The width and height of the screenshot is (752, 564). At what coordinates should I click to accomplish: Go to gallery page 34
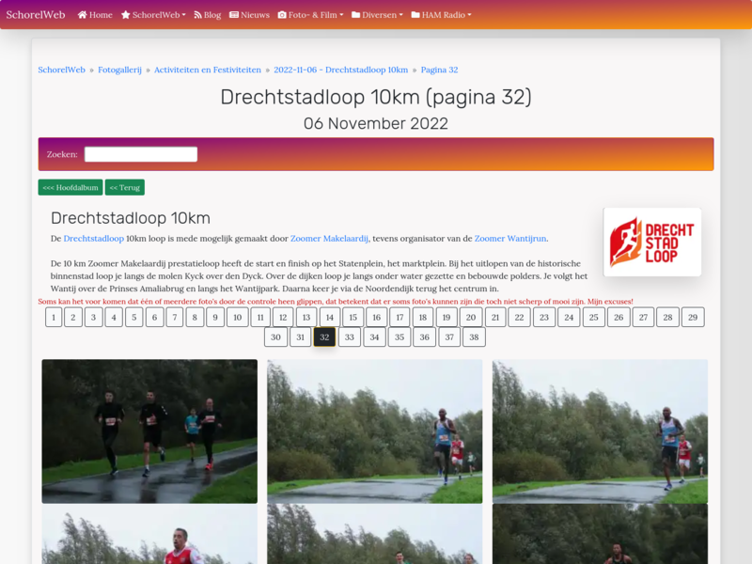point(374,337)
